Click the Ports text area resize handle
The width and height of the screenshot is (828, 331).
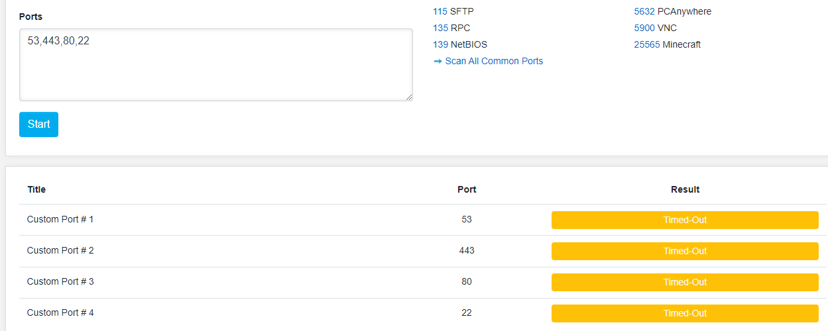coord(409,97)
